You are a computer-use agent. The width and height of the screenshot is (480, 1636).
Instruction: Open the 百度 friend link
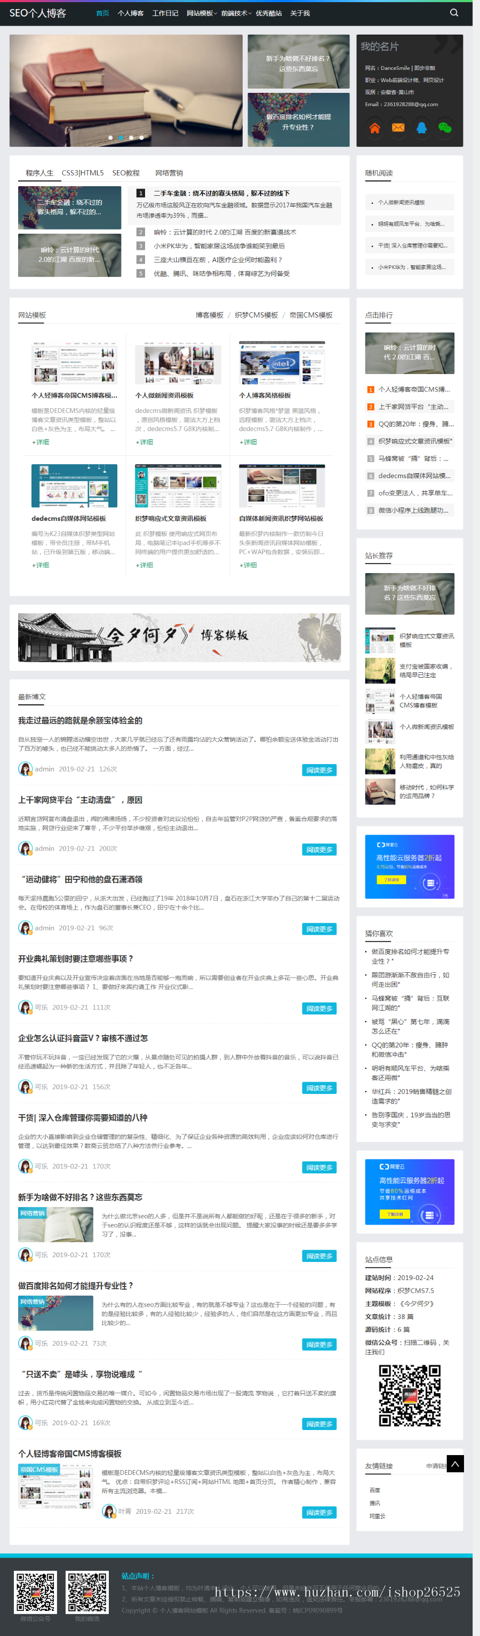click(374, 1490)
